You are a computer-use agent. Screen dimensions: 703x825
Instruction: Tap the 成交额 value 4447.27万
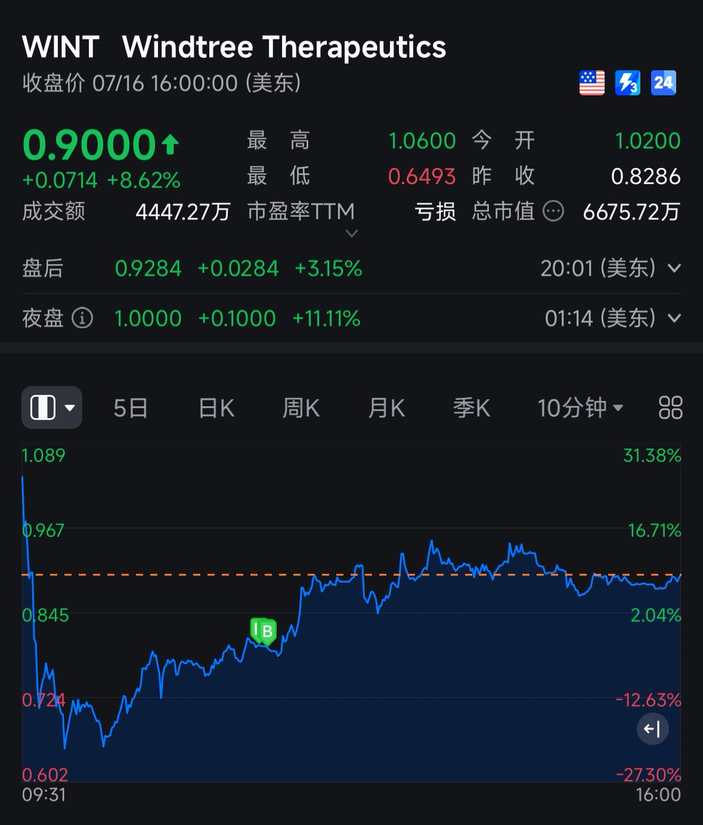(183, 212)
